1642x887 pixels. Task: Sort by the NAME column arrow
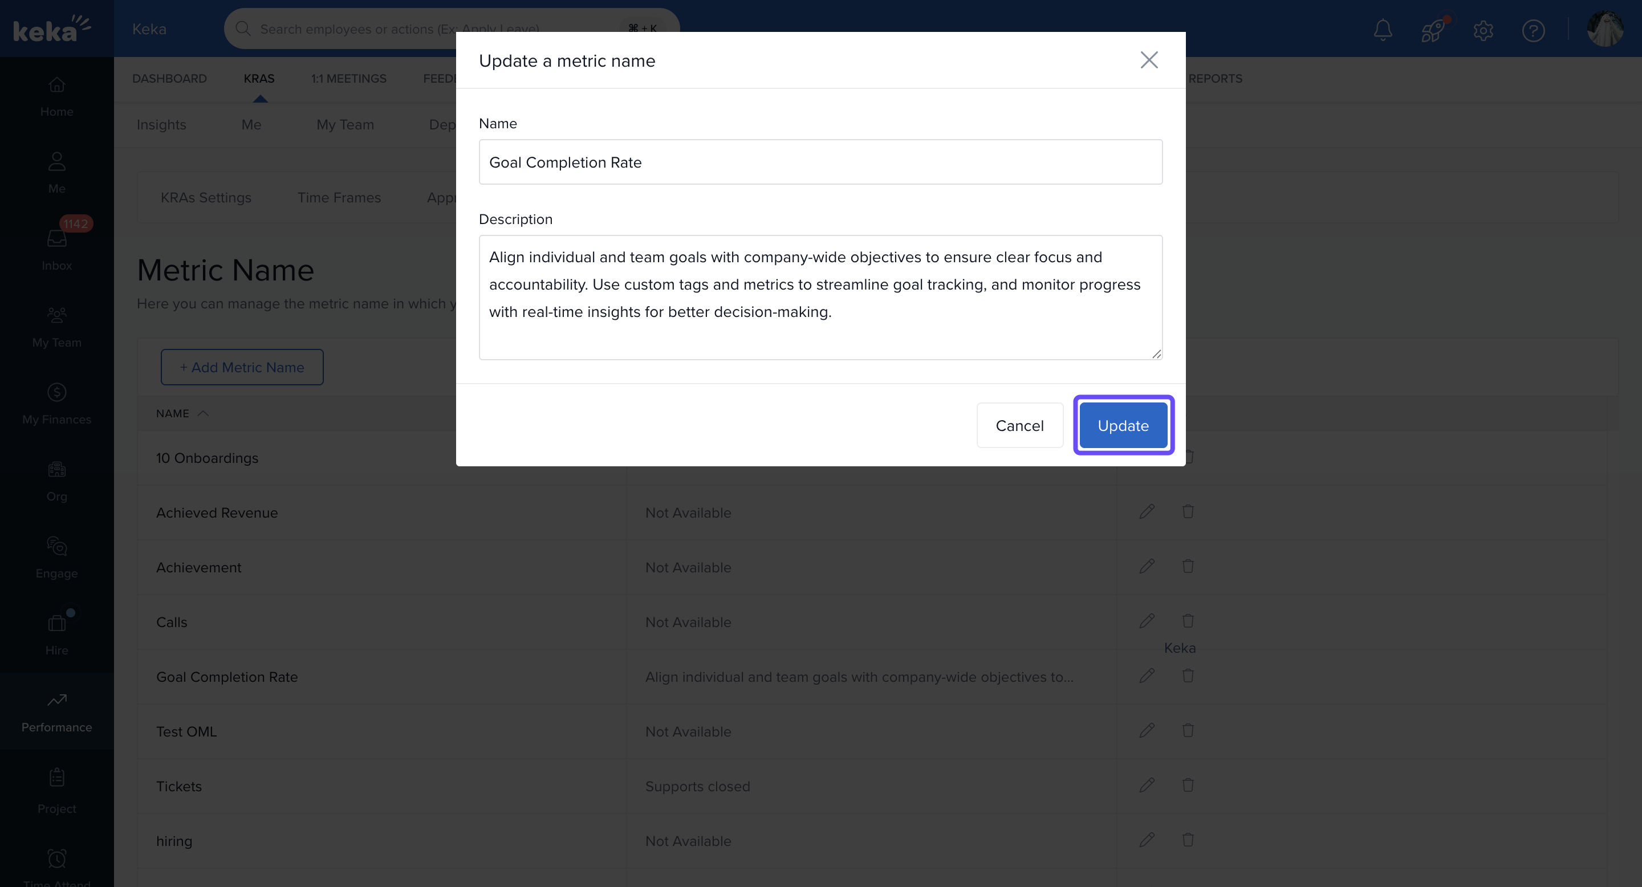pos(204,413)
